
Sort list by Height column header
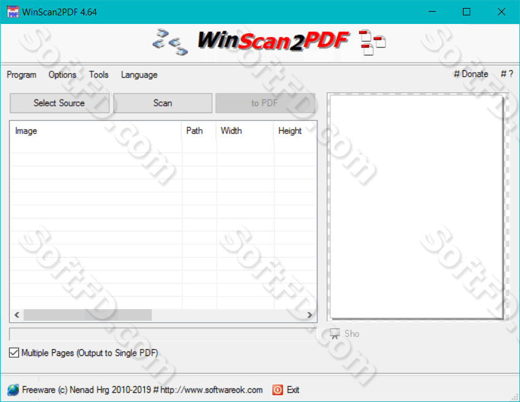click(295, 131)
